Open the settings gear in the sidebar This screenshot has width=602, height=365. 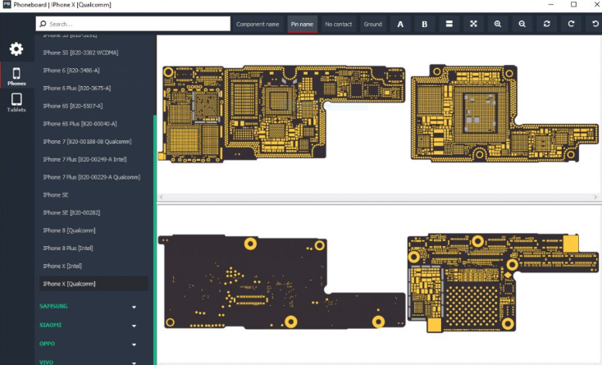pyautogui.click(x=16, y=48)
